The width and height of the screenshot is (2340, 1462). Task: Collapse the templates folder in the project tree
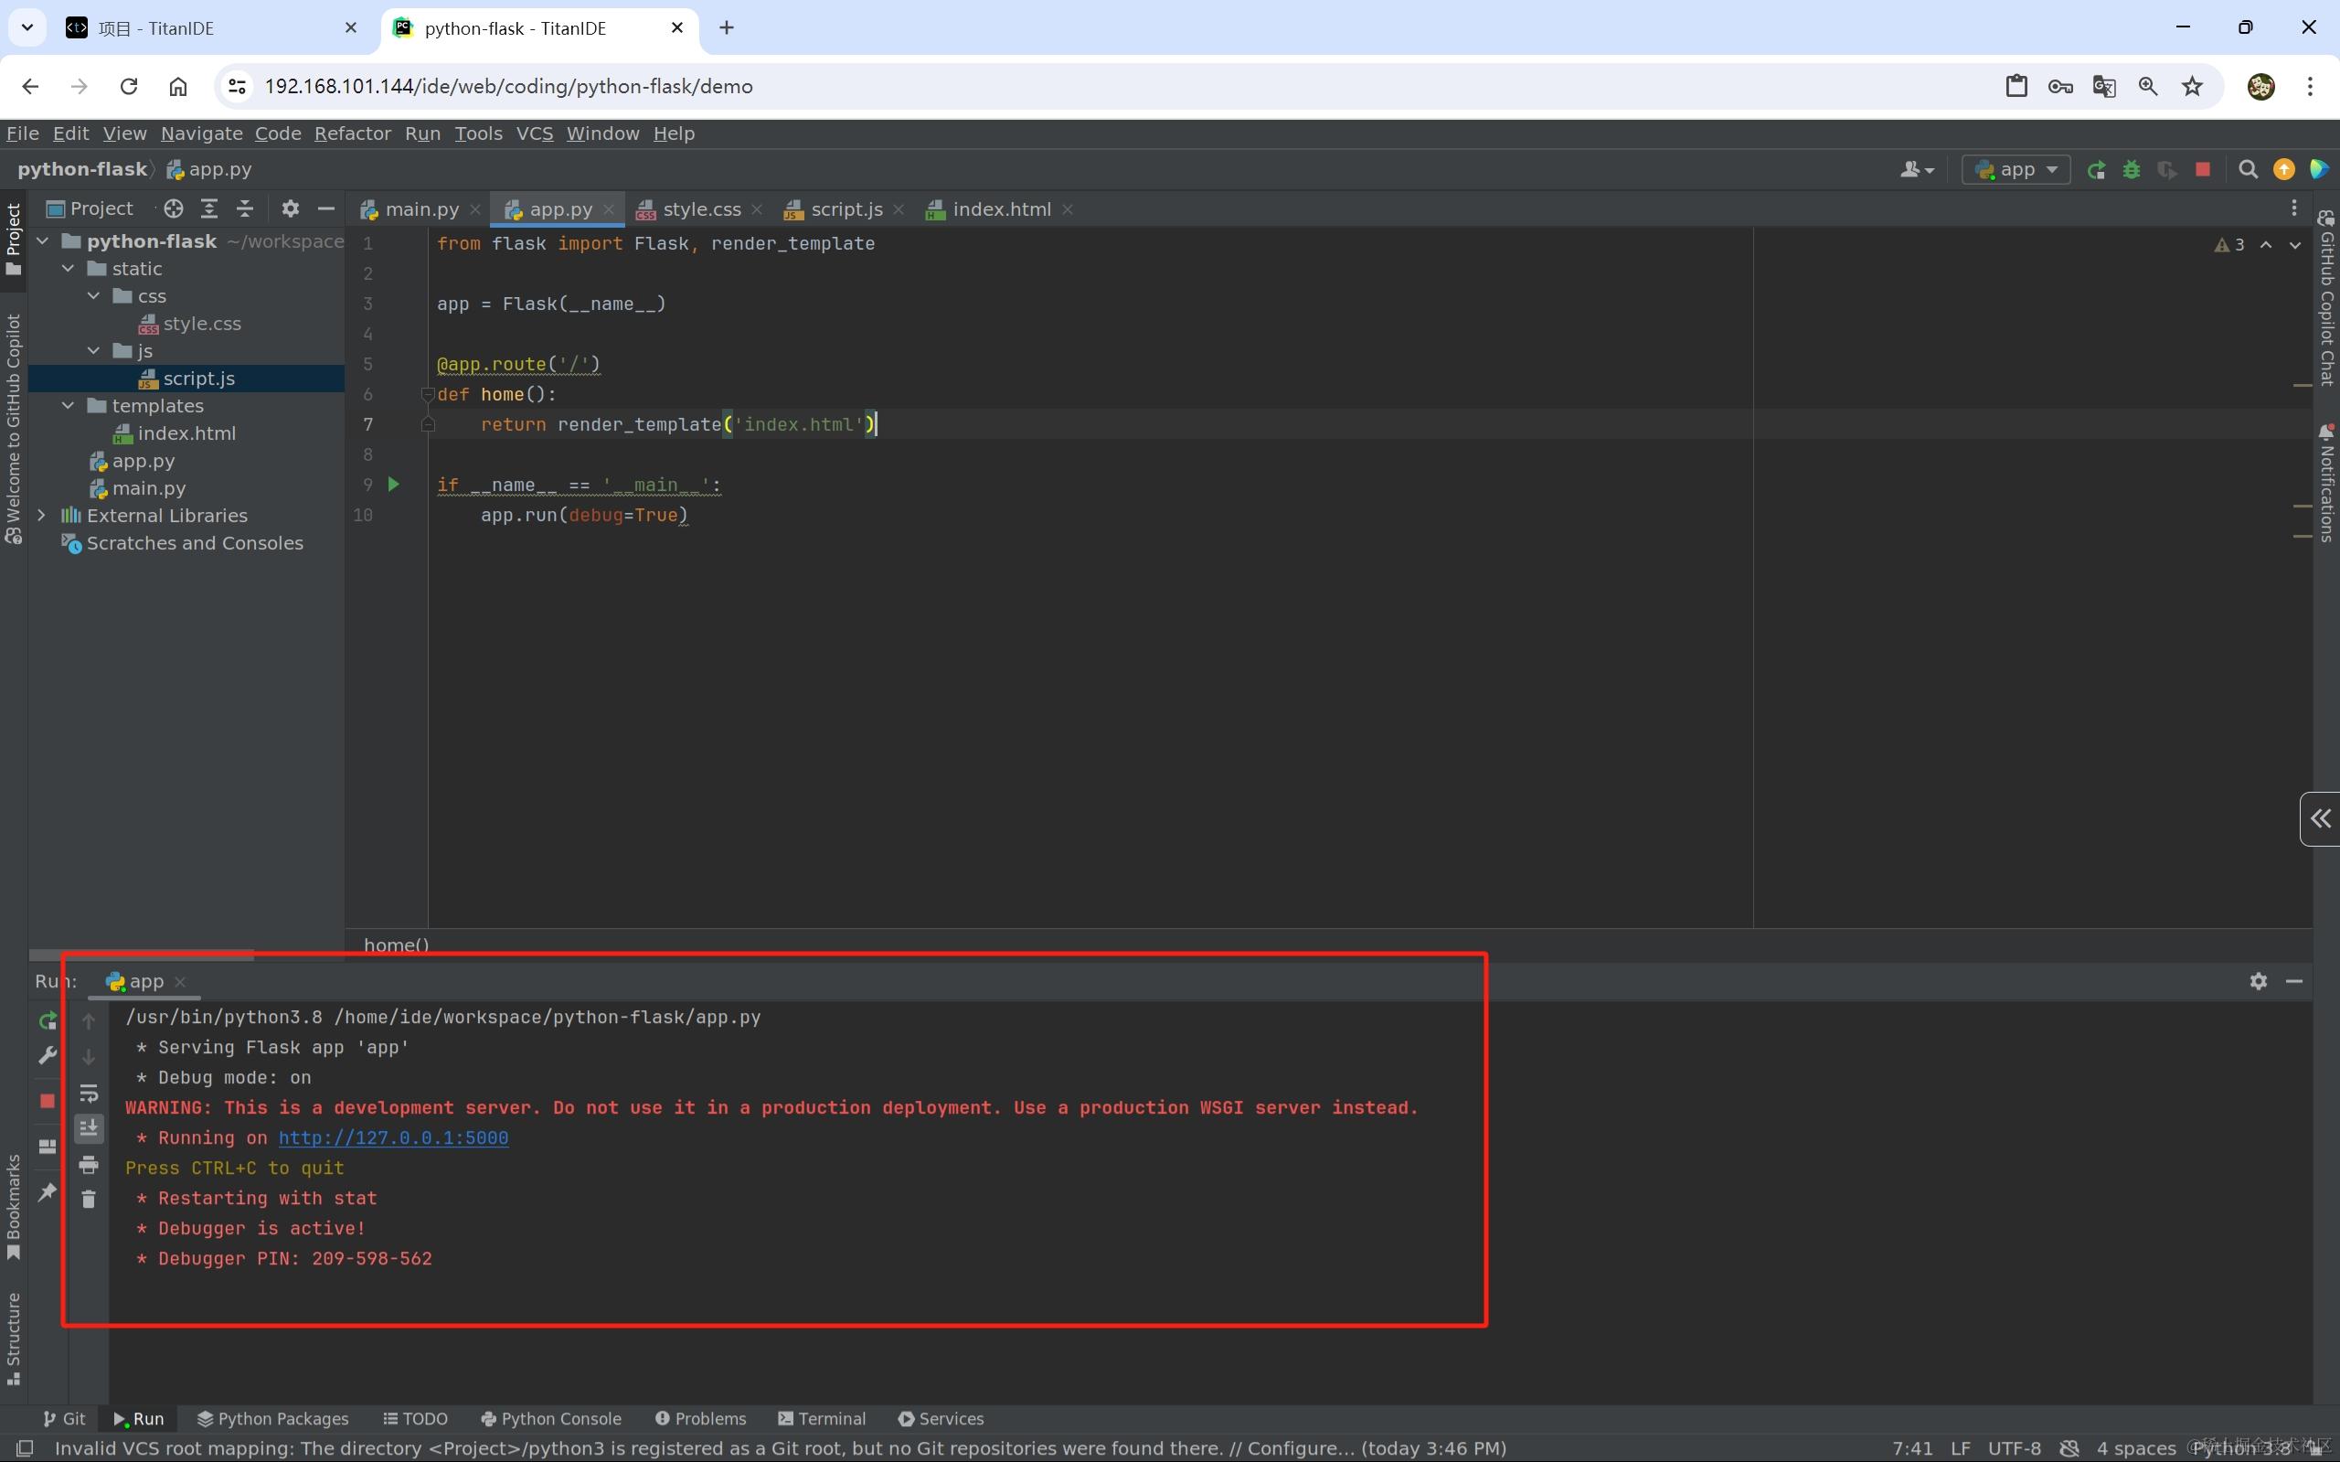pos(68,406)
